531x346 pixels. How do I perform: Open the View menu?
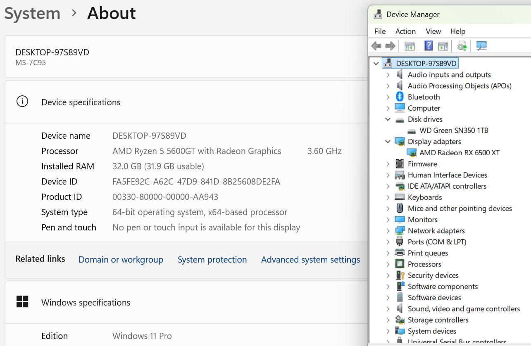(433, 31)
